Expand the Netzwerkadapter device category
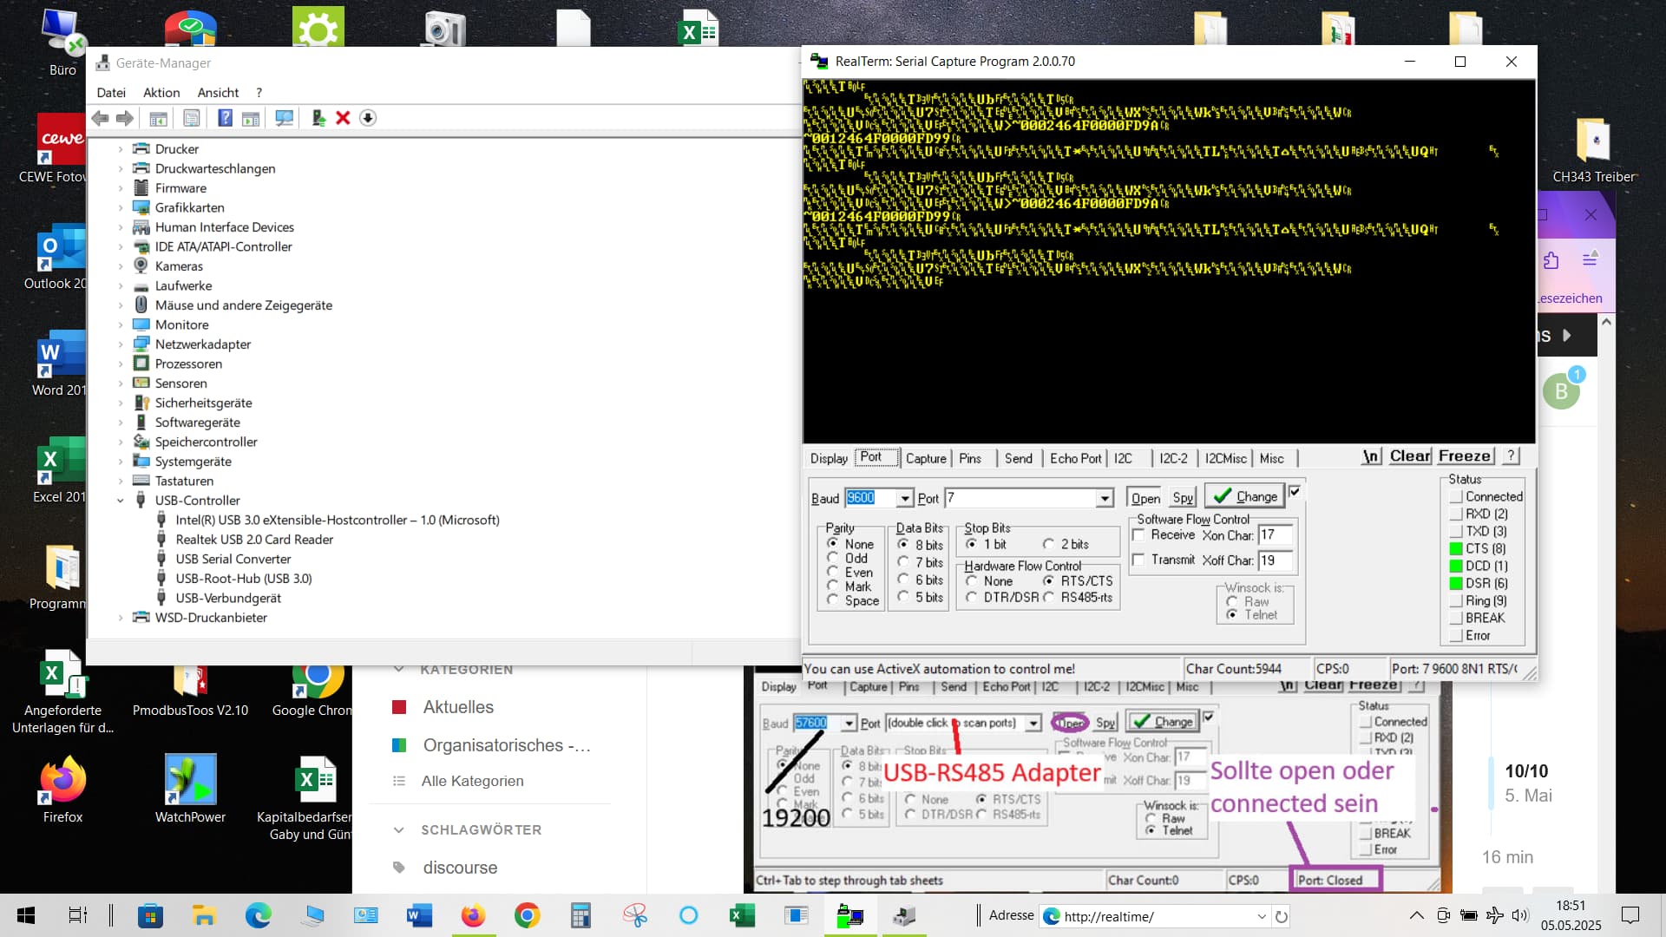This screenshot has height=937, width=1666. pyautogui.click(x=121, y=344)
